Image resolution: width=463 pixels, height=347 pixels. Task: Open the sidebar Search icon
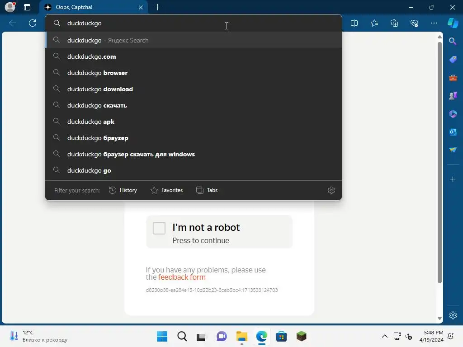click(x=453, y=41)
